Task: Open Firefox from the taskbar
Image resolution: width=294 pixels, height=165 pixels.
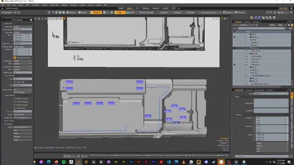Action: click(x=56, y=162)
